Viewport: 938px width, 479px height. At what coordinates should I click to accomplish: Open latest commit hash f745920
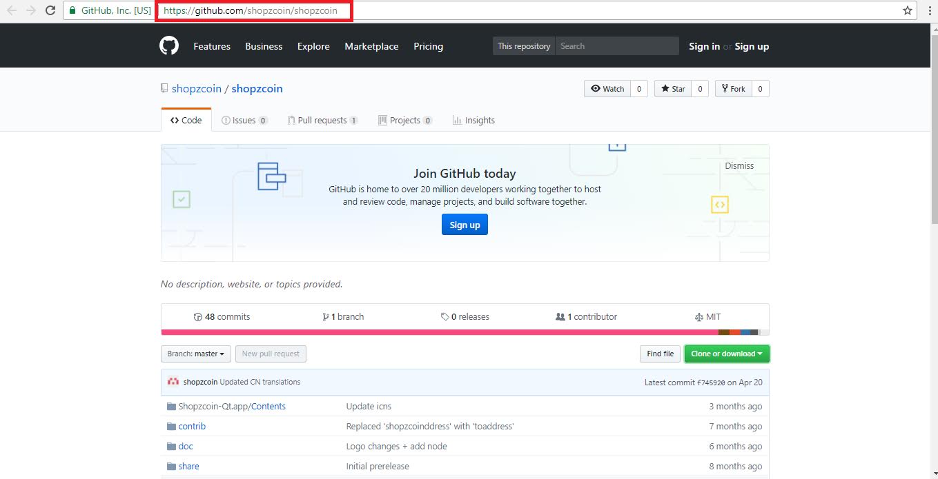[x=710, y=382]
